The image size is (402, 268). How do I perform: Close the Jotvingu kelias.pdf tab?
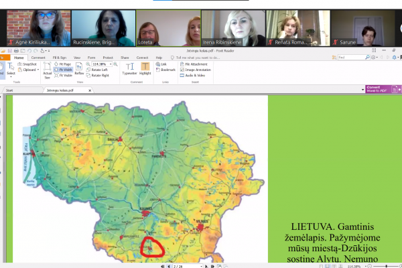(90, 90)
